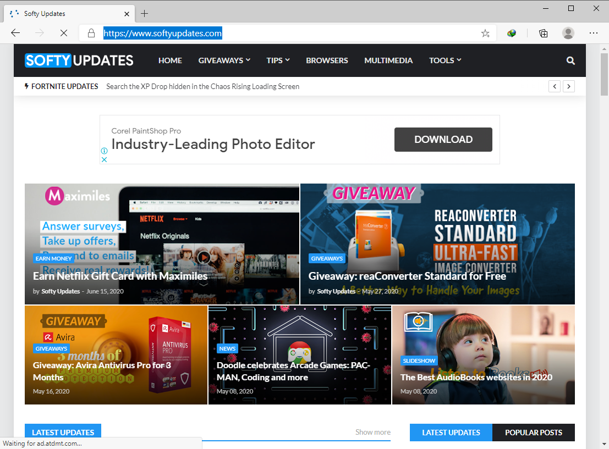Click the ad info icon on banner
Viewport: 609px width, 449px height.
pos(104,151)
